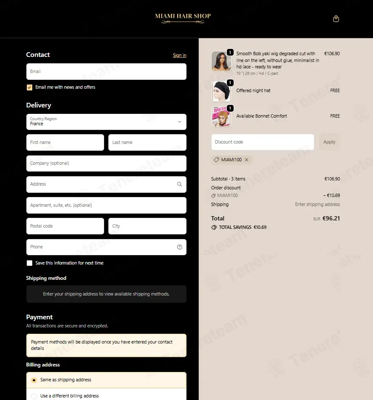373x400 pixels.
Task: Click the tag icon on MIAMI100 chip
Action: (216, 160)
